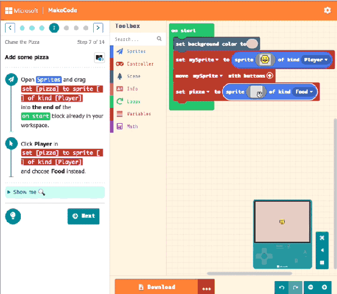The height and width of the screenshot is (294, 337).
Task: Open the Sprites toolbox category
Action: (x=138, y=51)
